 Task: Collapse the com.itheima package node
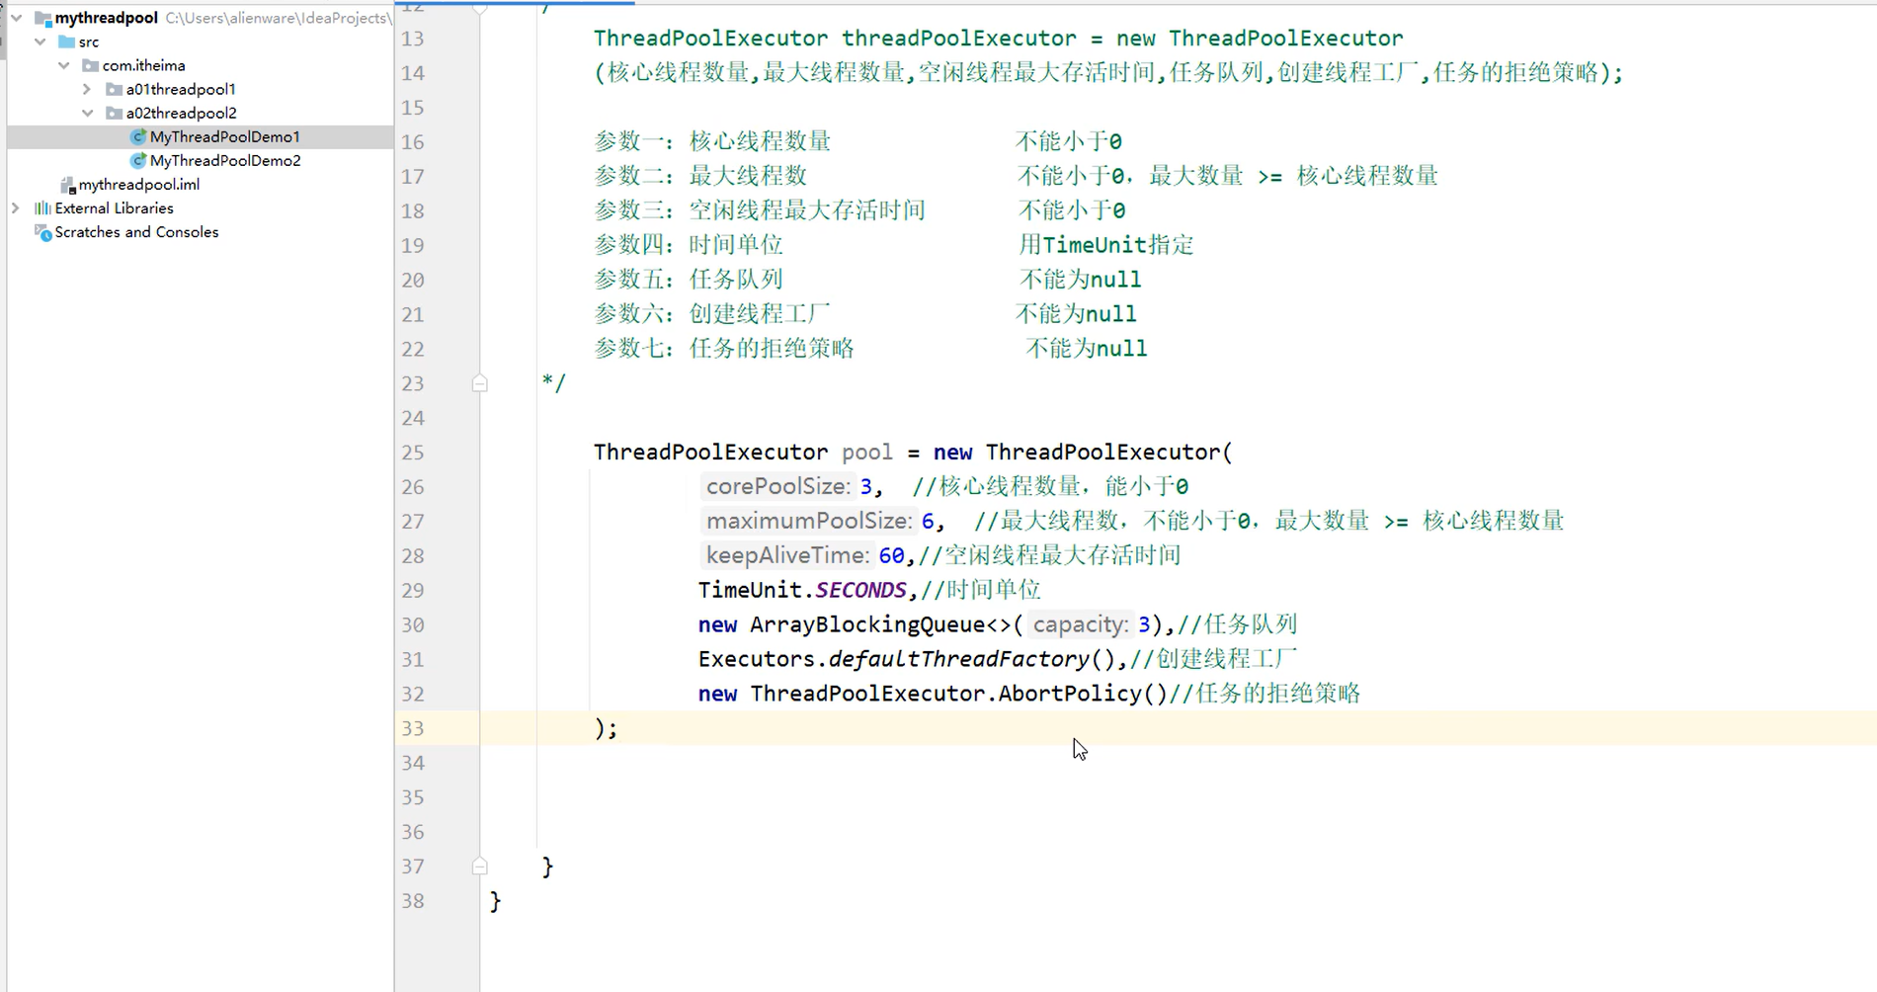63,65
